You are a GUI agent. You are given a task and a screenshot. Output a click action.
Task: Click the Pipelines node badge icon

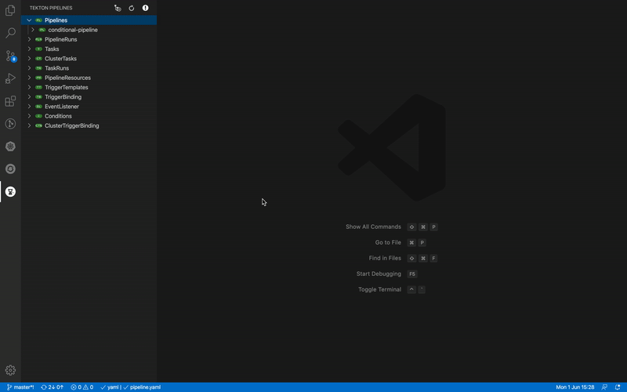point(38,20)
